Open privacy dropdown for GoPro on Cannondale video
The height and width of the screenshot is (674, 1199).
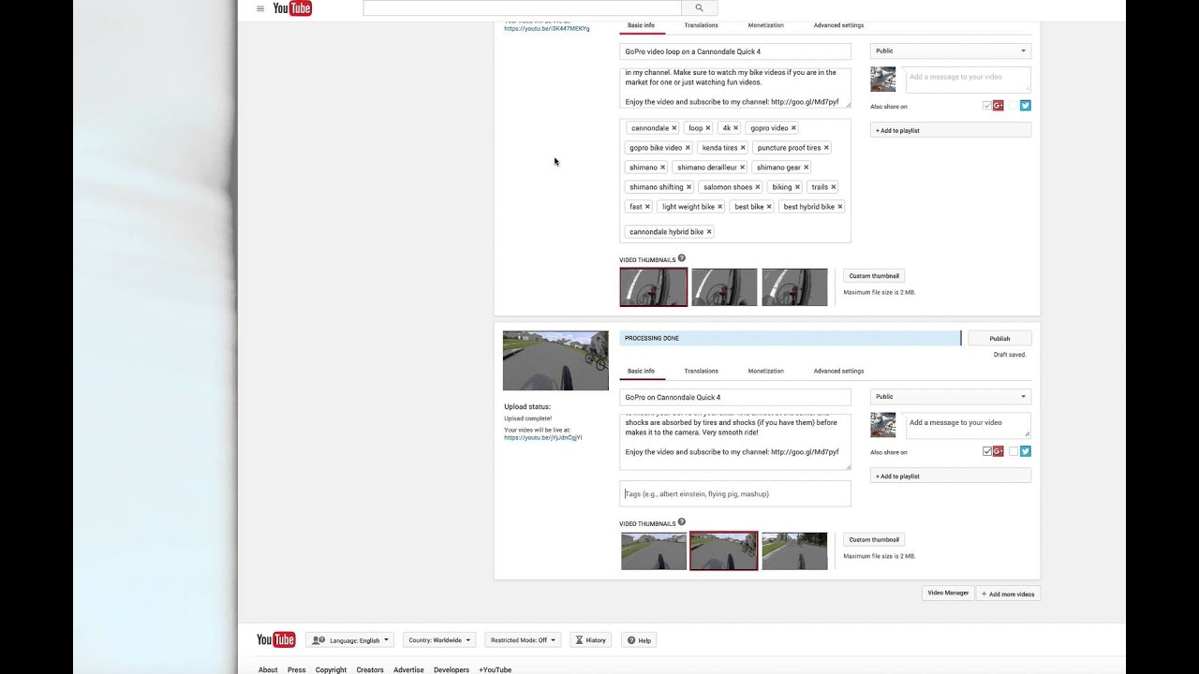pos(951,397)
